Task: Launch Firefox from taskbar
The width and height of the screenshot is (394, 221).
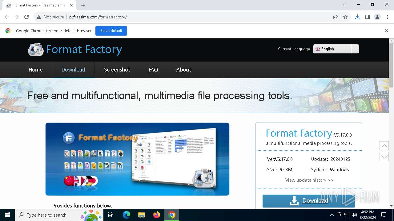Action: [x=156, y=215]
